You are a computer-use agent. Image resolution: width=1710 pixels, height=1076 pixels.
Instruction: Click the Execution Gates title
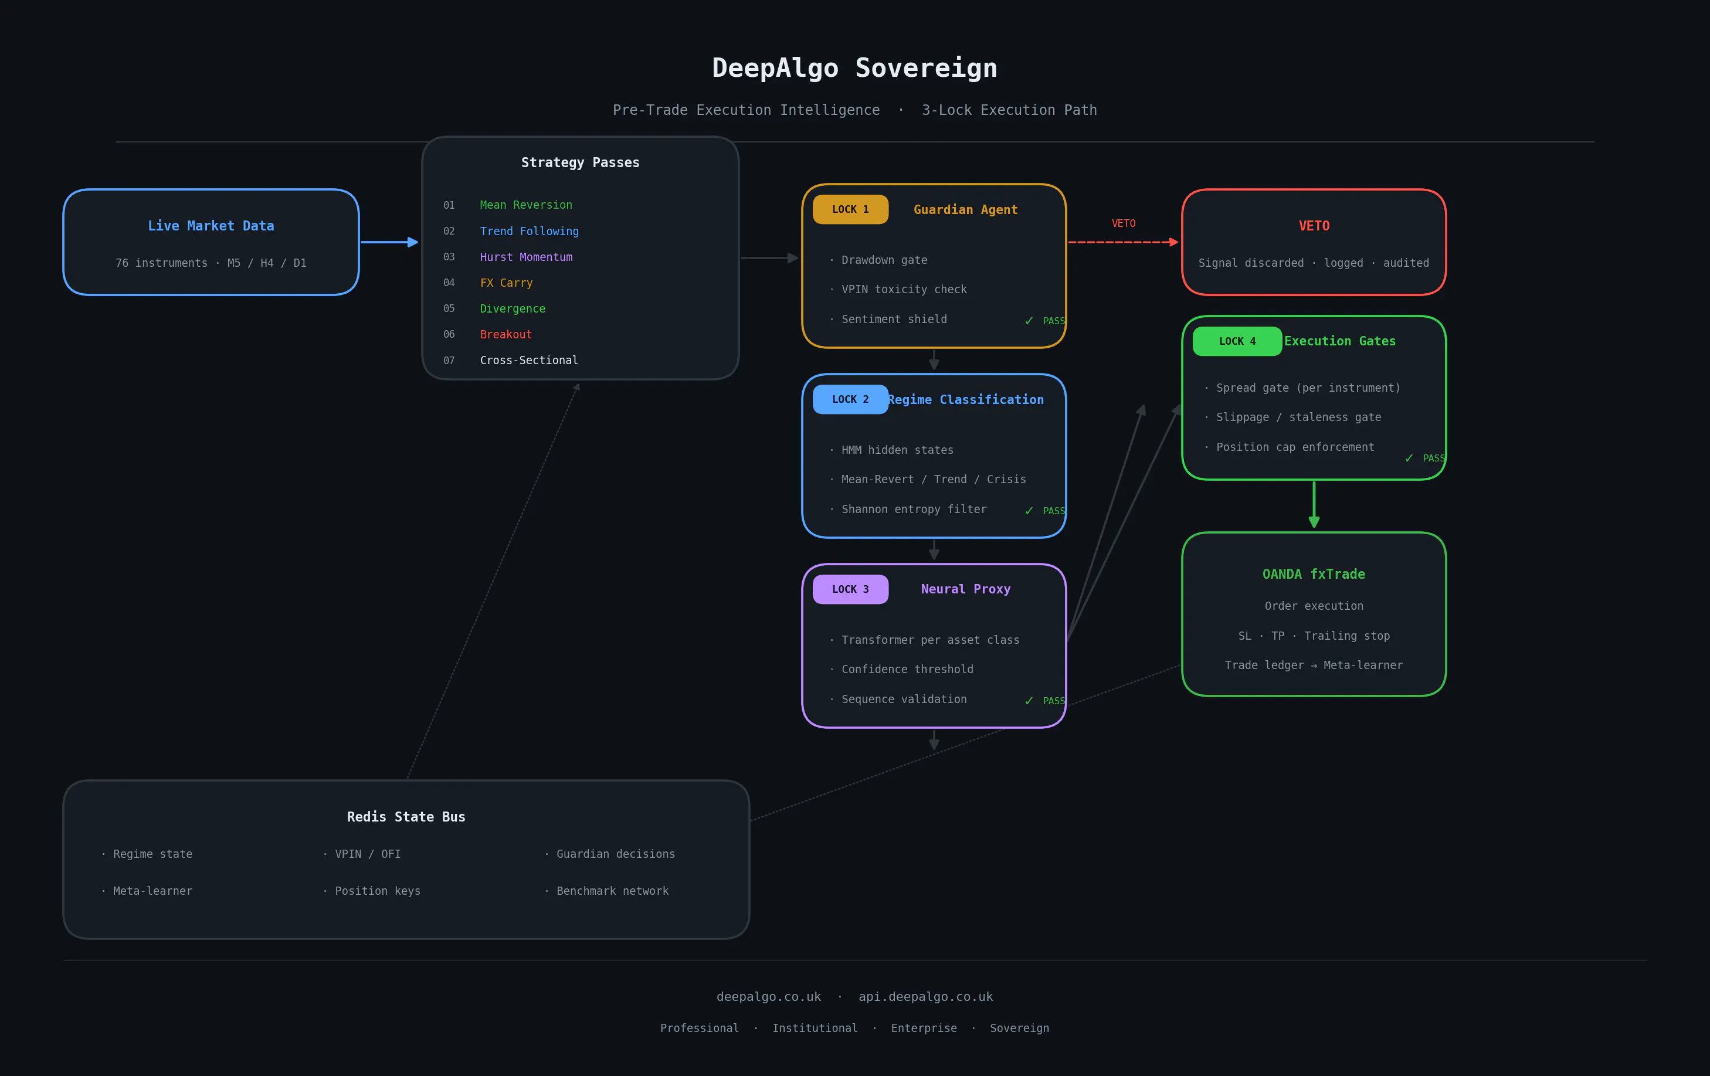point(1339,342)
